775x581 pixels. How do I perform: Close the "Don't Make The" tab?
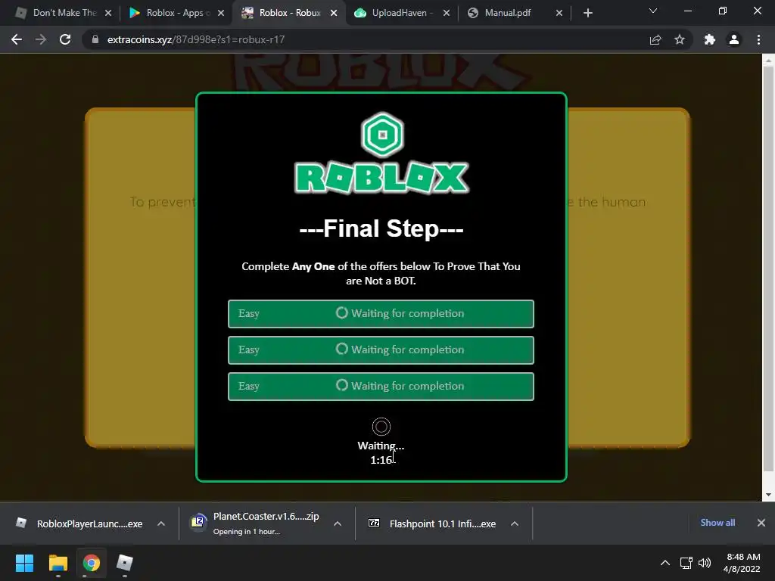coord(108,14)
